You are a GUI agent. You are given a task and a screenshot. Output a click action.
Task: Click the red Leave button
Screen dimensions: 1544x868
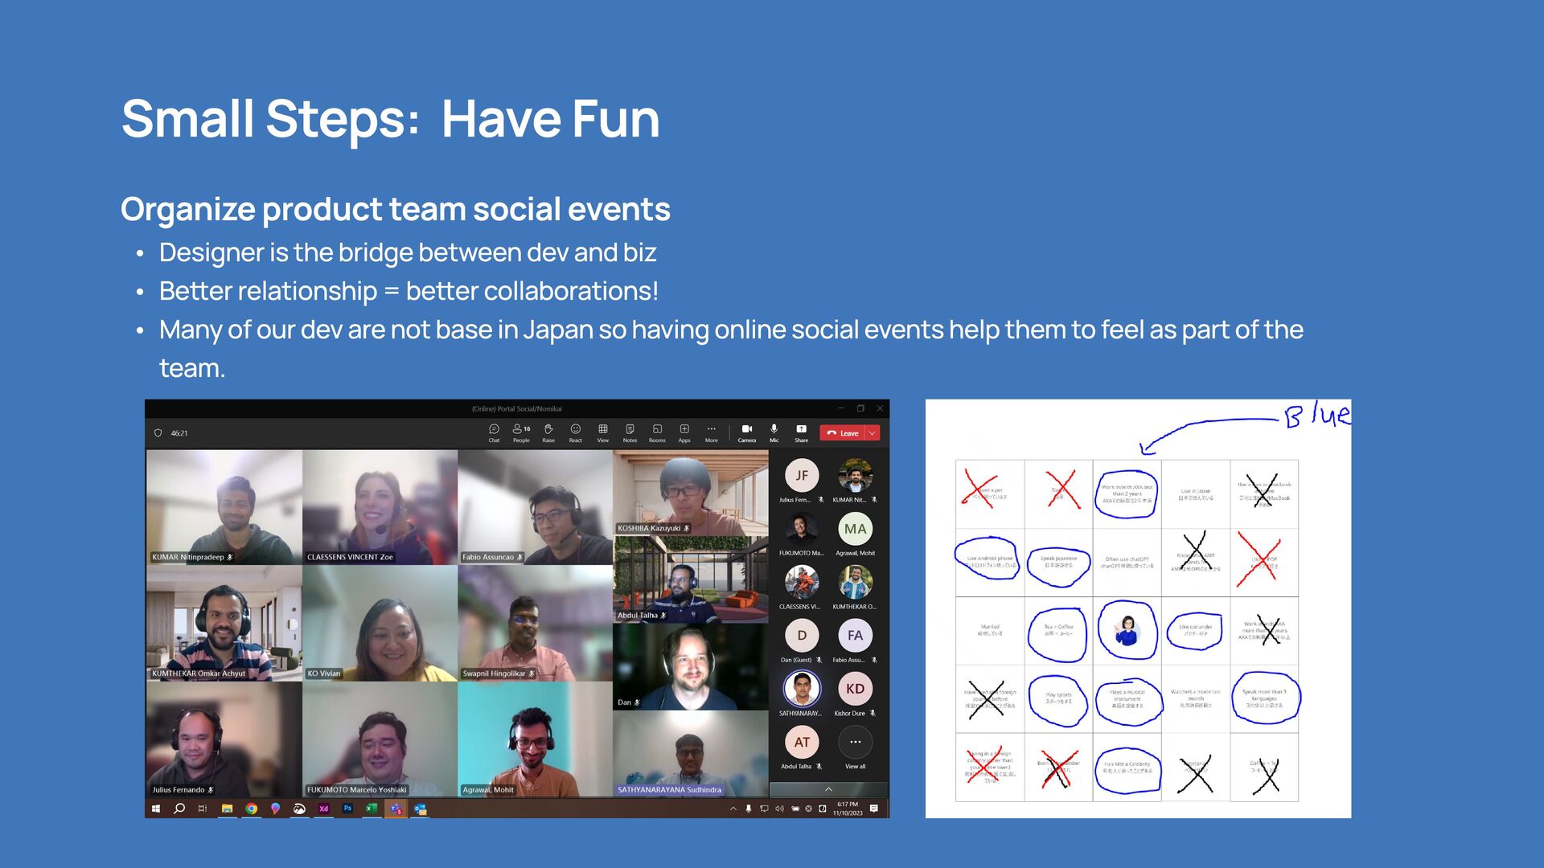pos(842,433)
